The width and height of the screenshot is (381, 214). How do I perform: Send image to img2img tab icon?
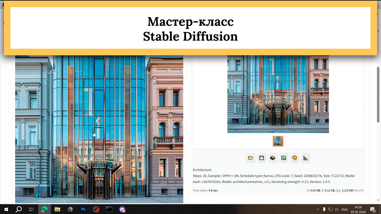[x=283, y=158]
